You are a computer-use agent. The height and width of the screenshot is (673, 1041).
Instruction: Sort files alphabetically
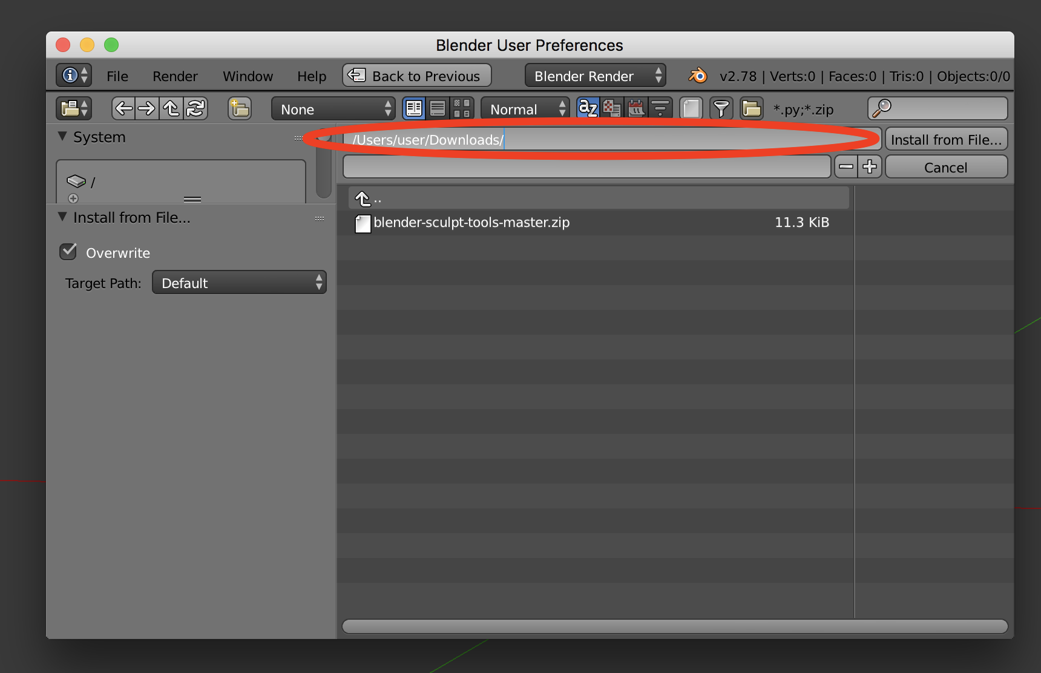(588, 108)
